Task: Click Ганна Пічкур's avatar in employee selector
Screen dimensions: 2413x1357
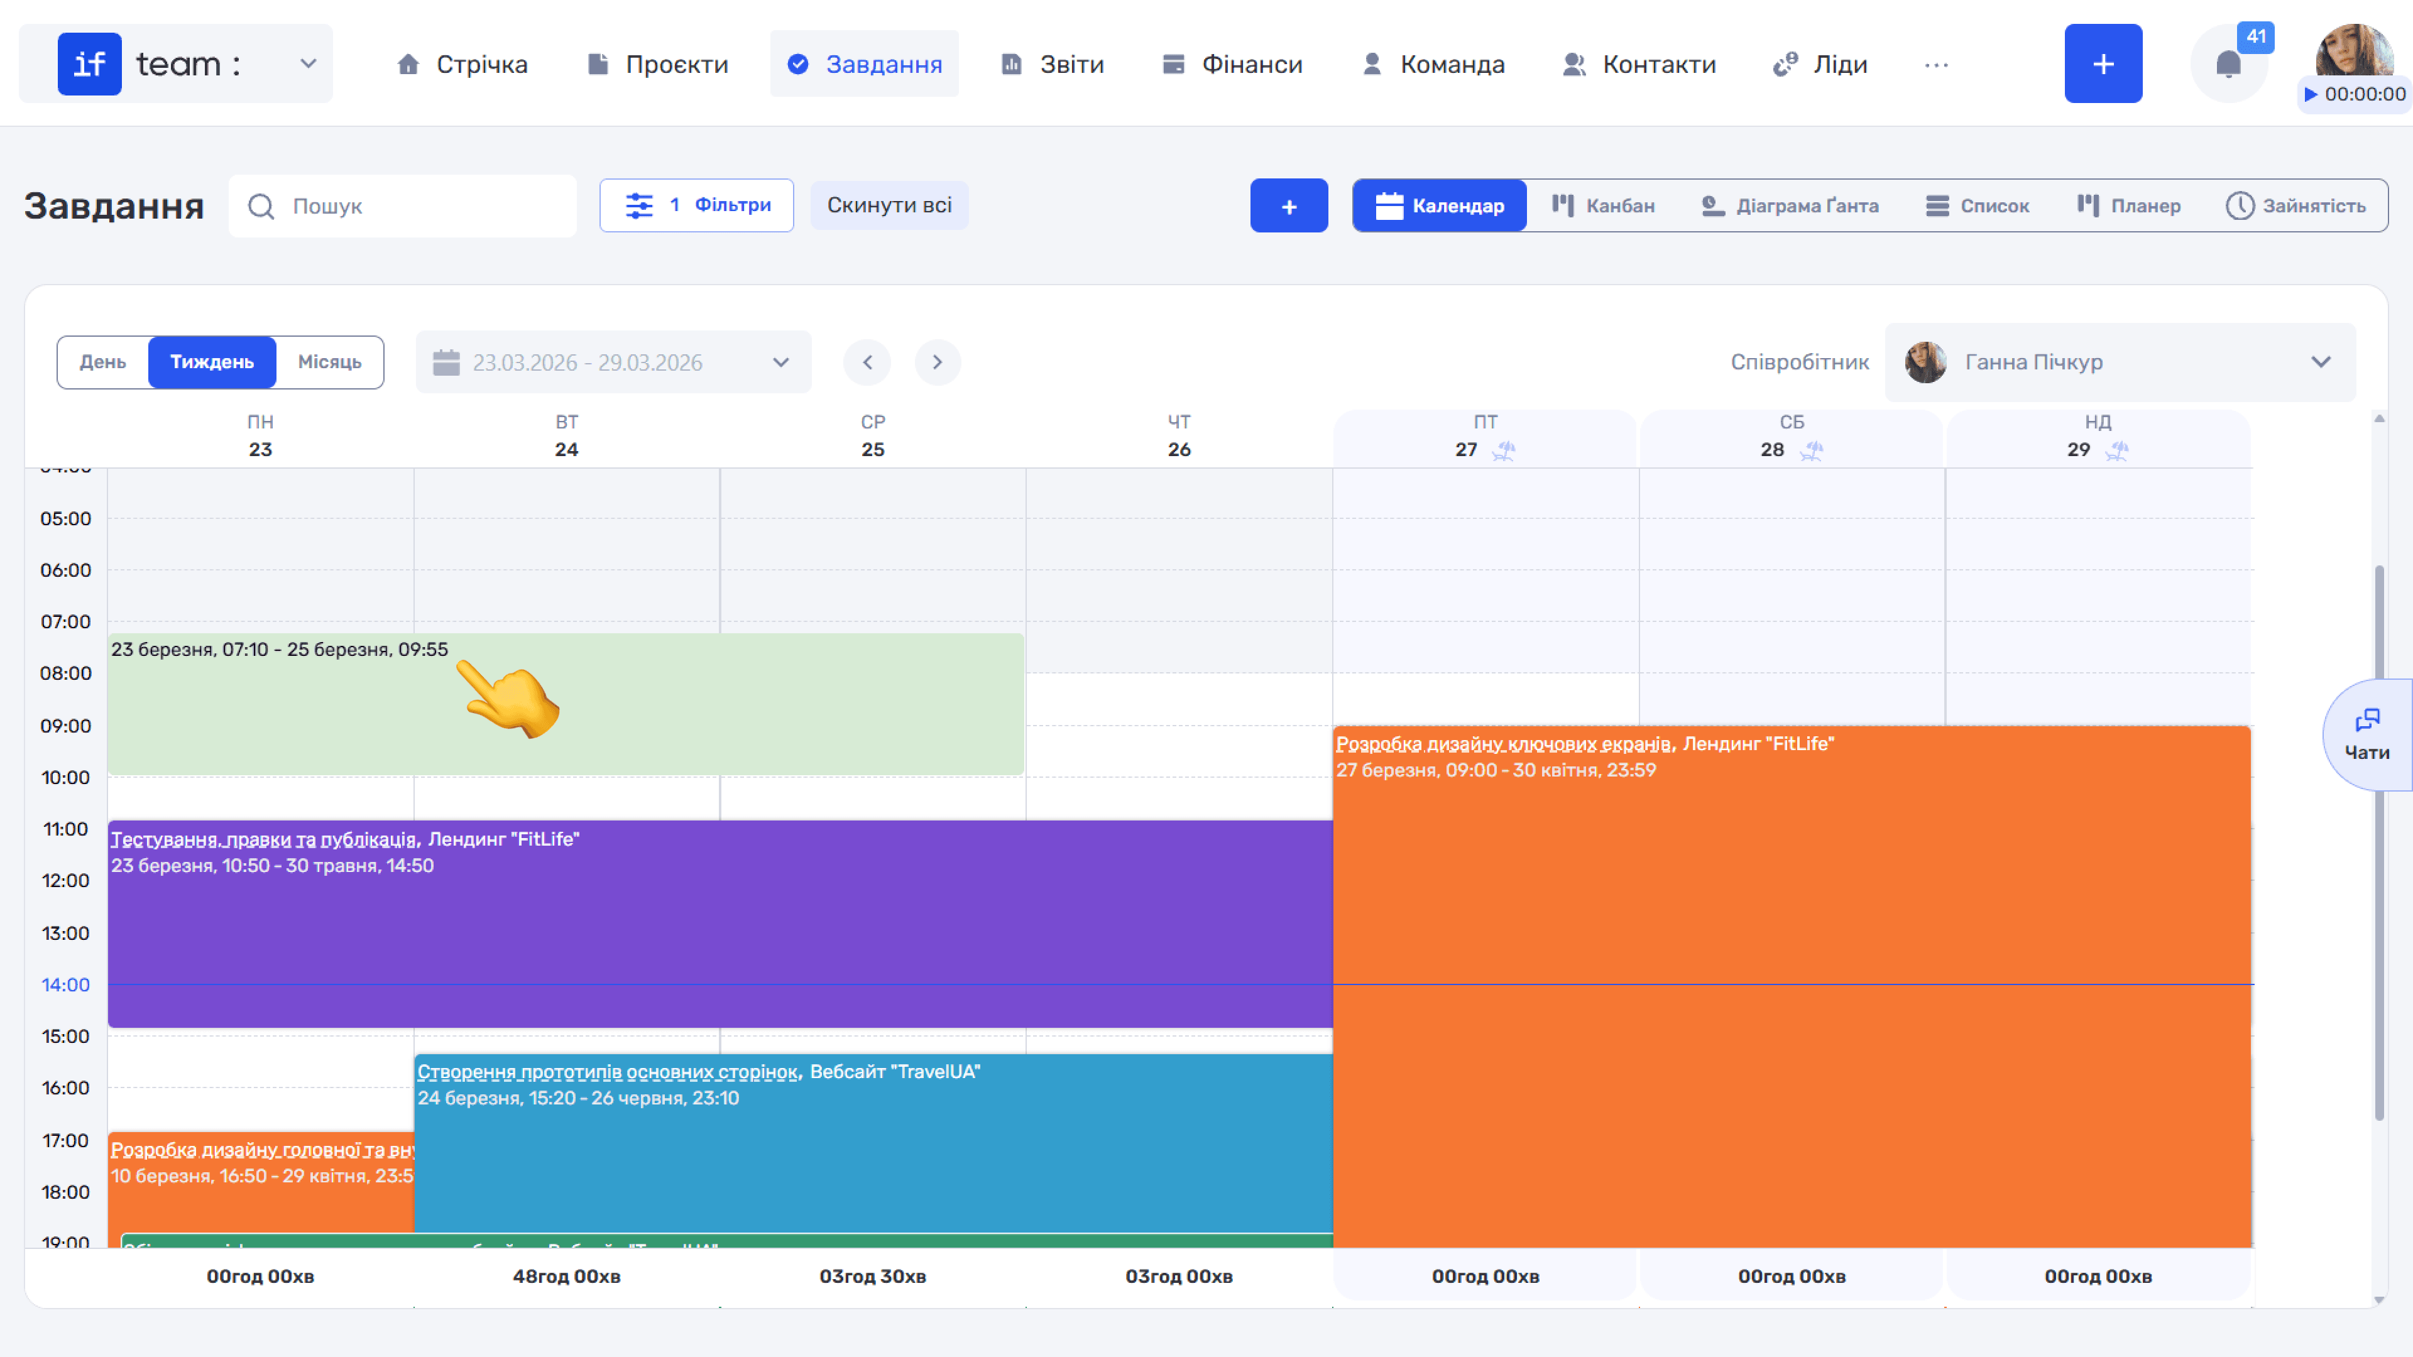Action: coord(1926,362)
